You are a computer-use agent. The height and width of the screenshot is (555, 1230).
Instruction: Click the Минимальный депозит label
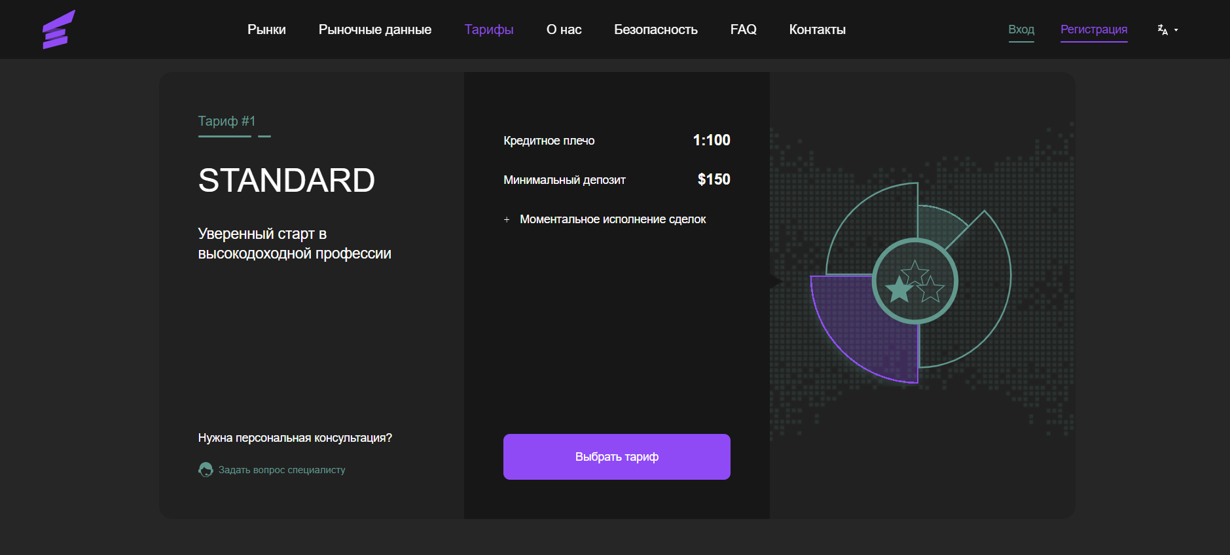(x=564, y=180)
